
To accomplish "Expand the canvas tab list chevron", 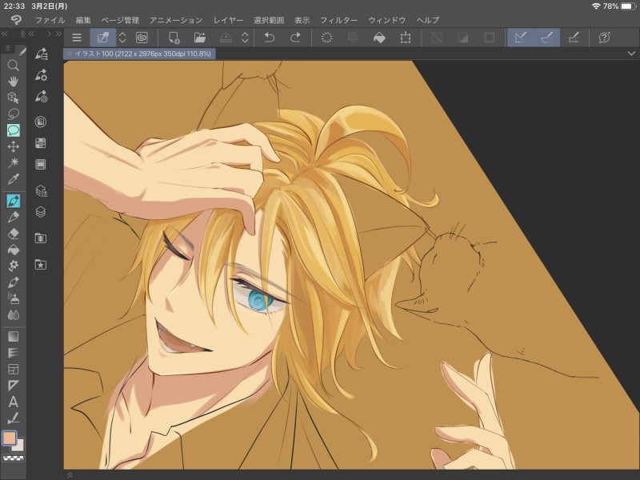I will 631,54.
